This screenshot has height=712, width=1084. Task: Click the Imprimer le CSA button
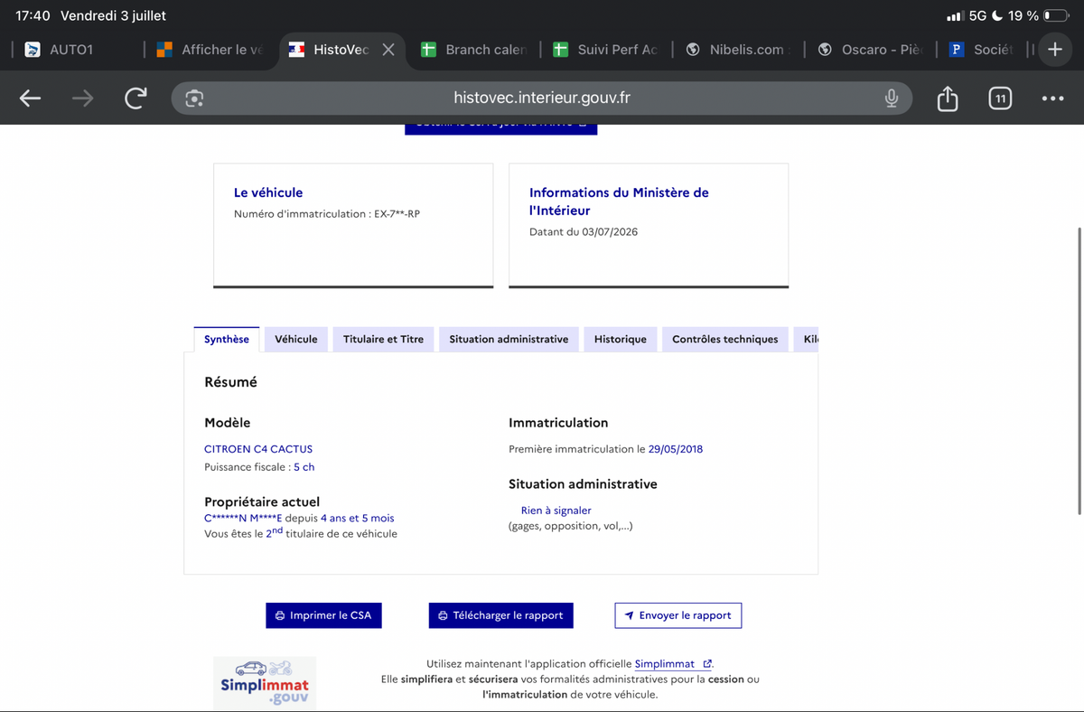[x=324, y=615]
